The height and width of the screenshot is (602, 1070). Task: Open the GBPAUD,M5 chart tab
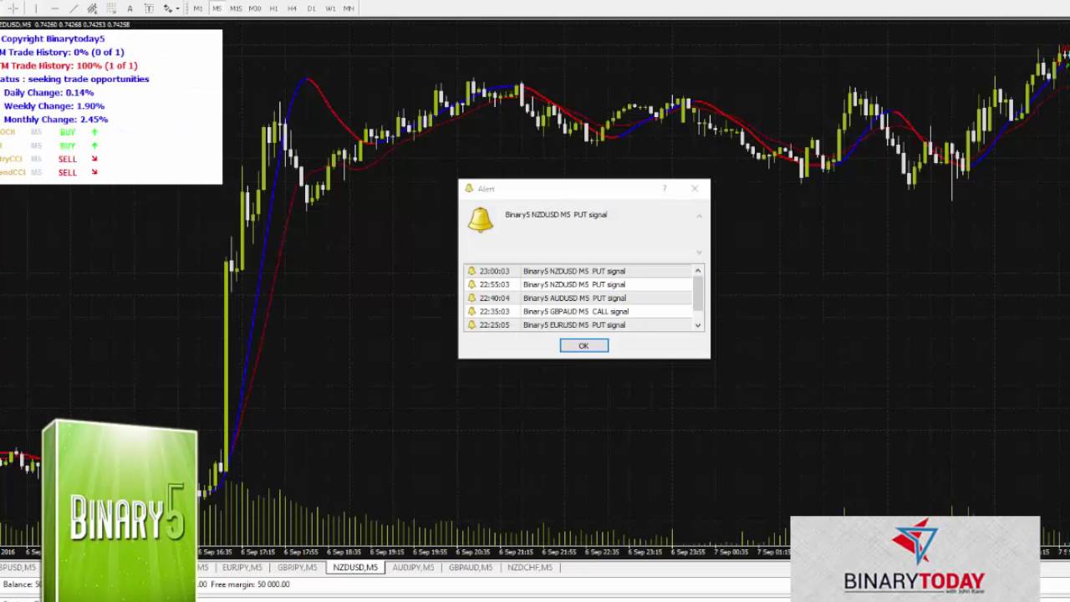471,568
